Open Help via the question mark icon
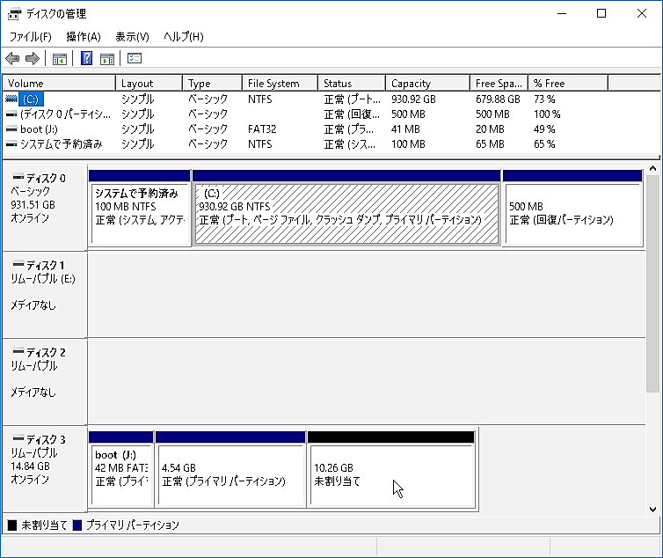Viewport: 663px width, 558px height. coord(86,59)
